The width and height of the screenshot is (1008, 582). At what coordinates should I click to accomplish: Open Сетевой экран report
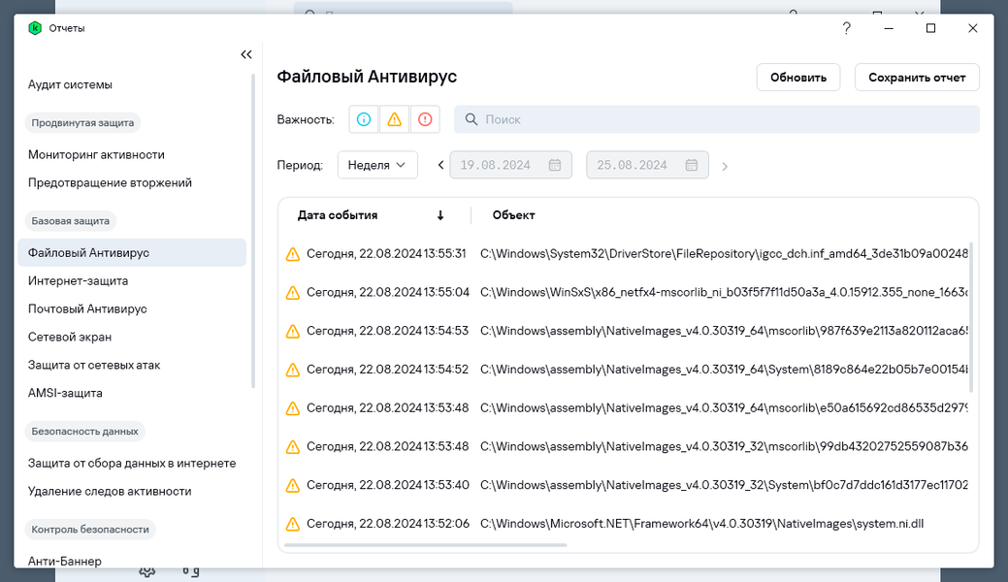click(x=70, y=337)
